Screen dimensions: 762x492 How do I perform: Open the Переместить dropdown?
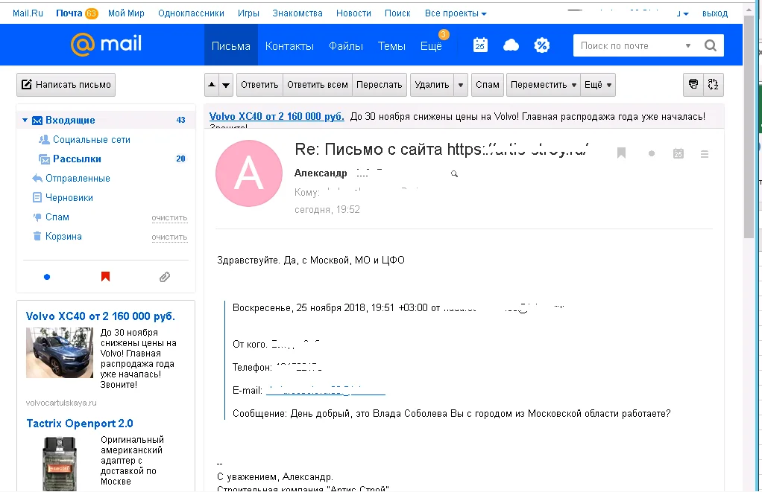[544, 84]
